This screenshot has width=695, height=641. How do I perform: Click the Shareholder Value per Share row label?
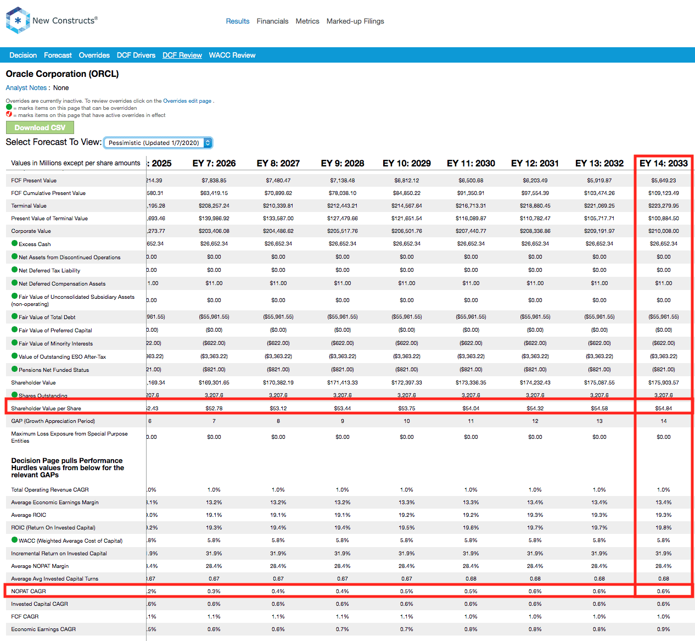(x=46, y=408)
